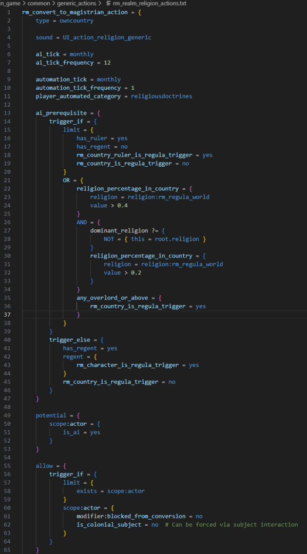Click the 'ai_prerequisite' block name
The height and width of the screenshot is (554, 307).
click(61, 113)
